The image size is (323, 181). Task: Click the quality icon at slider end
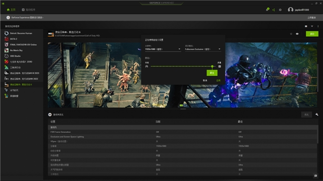(x=220, y=66)
